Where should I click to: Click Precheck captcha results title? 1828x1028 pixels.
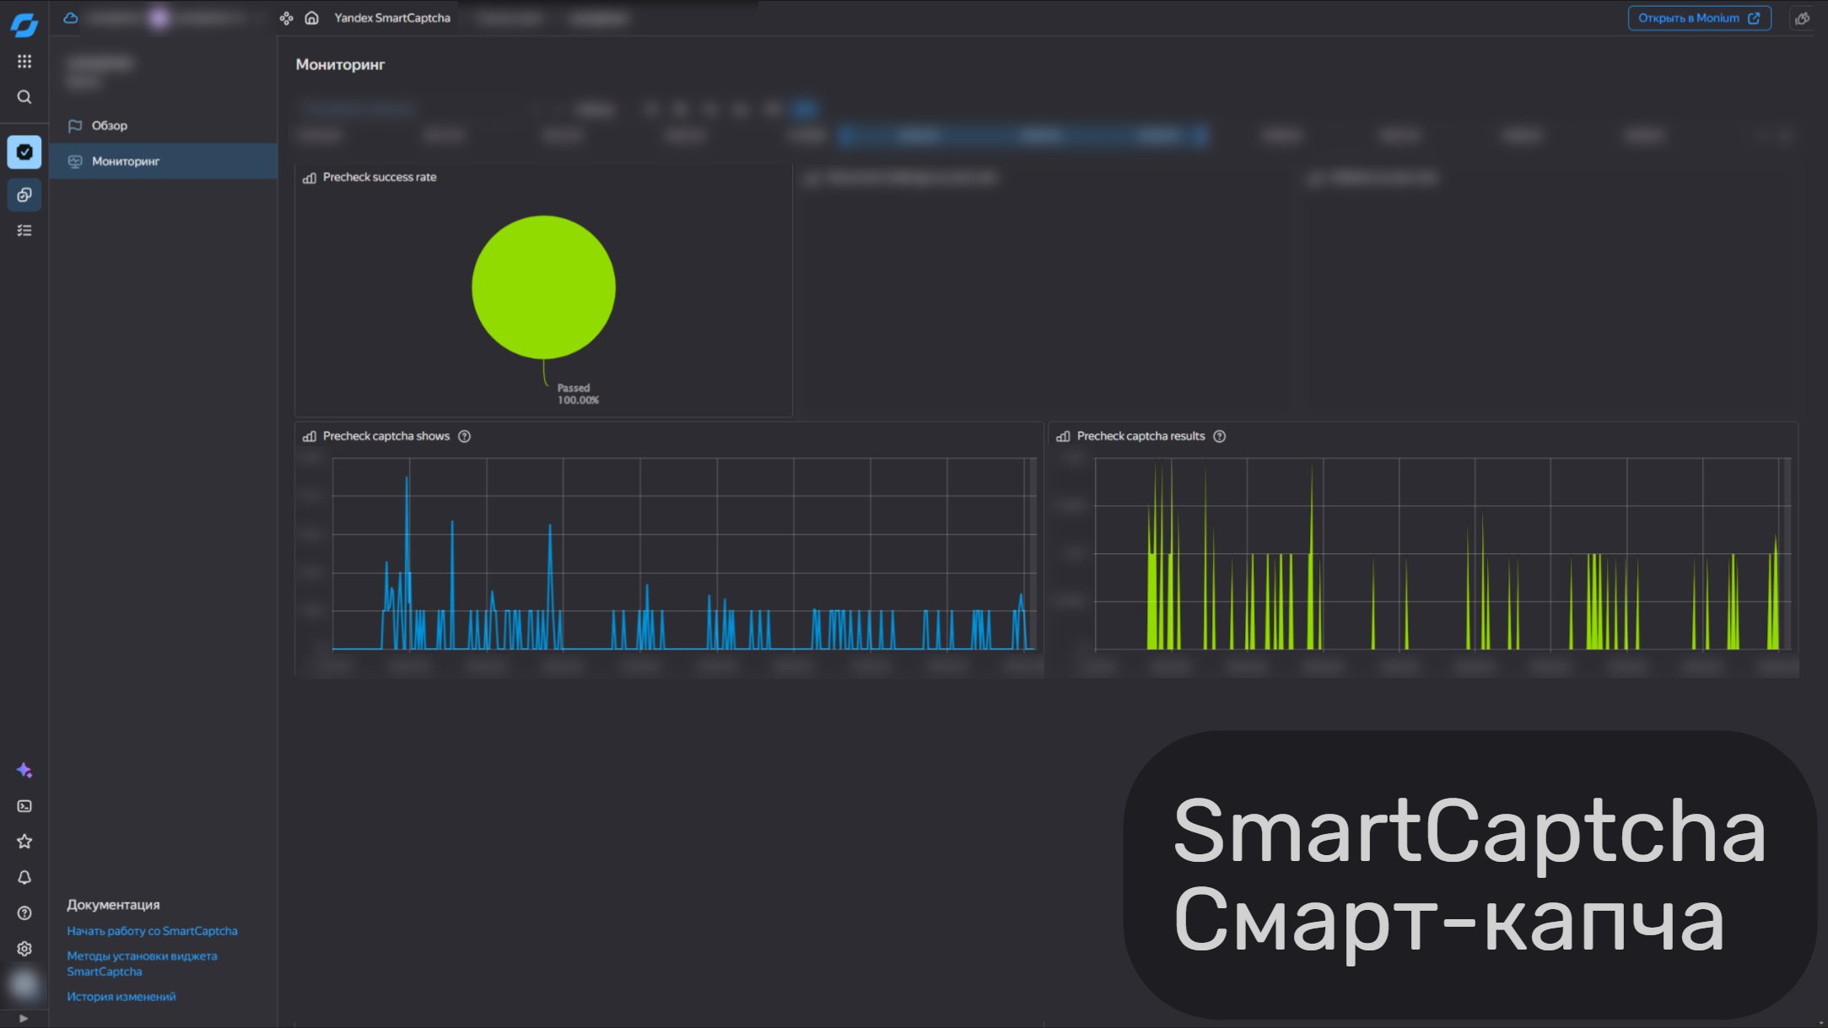point(1140,436)
